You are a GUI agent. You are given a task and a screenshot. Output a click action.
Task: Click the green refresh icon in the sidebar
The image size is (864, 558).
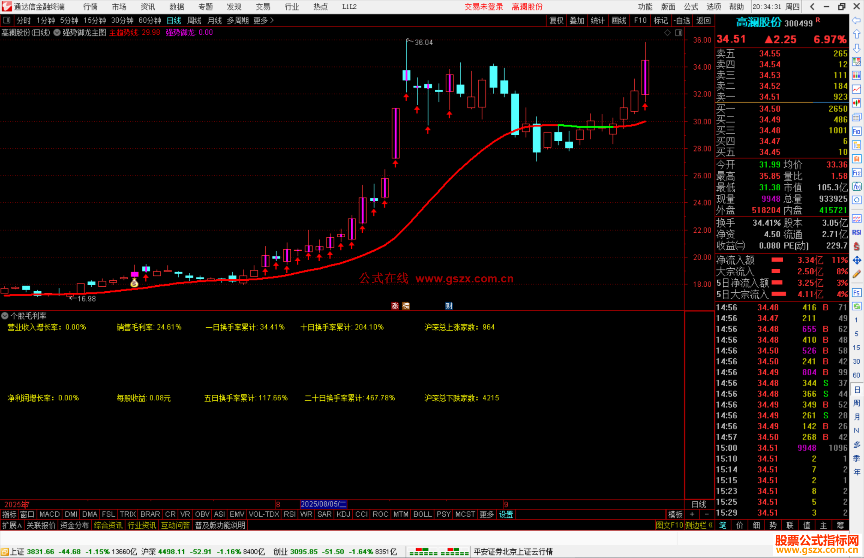(856, 306)
